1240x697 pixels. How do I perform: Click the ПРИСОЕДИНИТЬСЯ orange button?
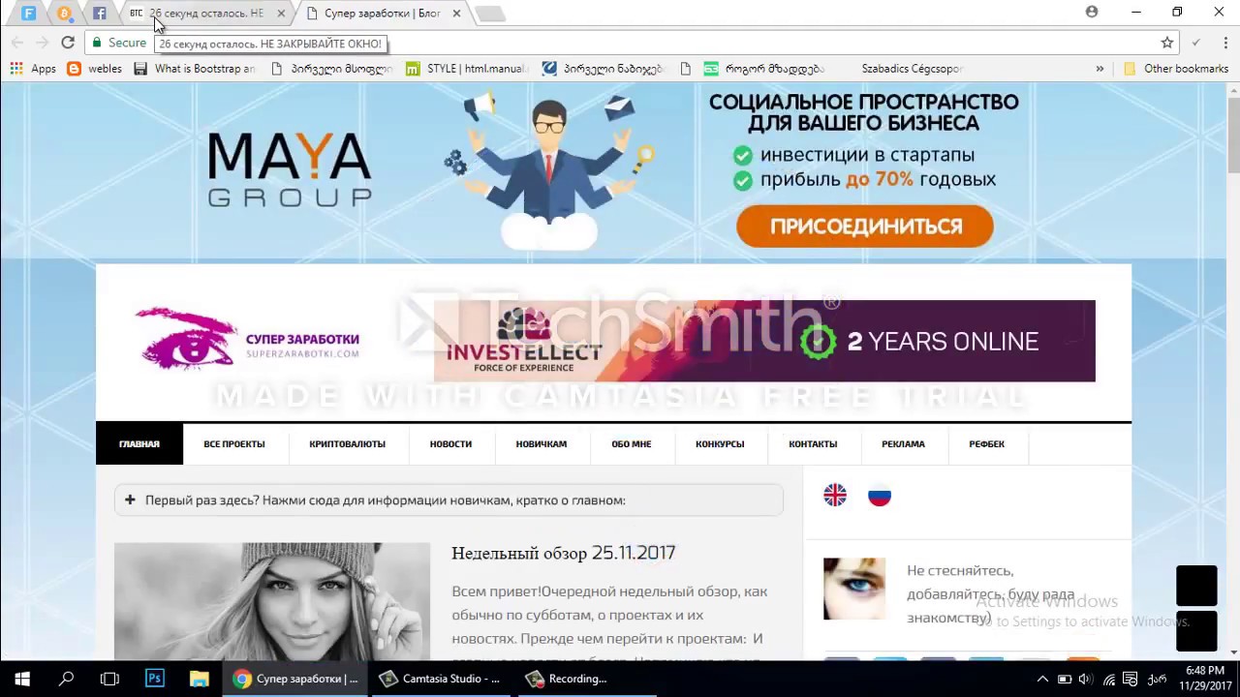[865, 227]
